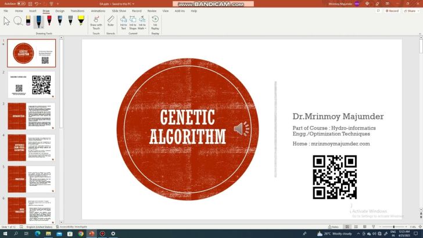Image resolution: width=423 pixels, height=238 pixels.
Task: Toggle the Notes pane button
Action: (x=334, y=227)
